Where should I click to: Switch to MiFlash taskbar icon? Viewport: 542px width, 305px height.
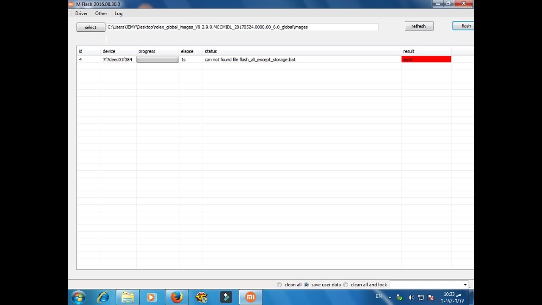[251, 297]
